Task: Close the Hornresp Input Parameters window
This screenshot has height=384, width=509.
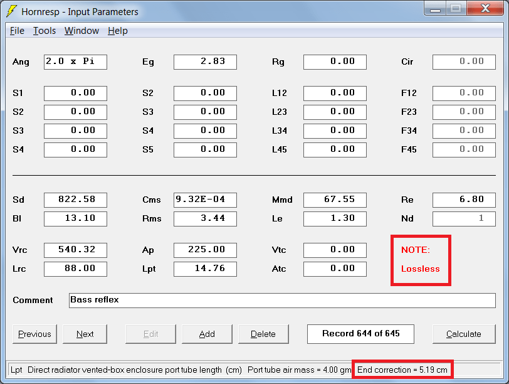Action: pos(485,8)
